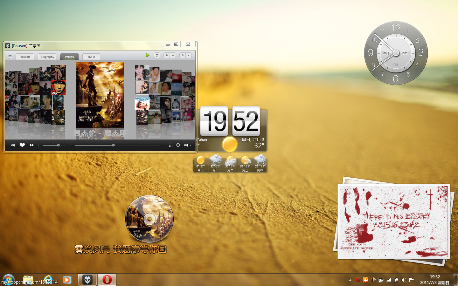Click today's forecast in weather widget

point(201,164)
